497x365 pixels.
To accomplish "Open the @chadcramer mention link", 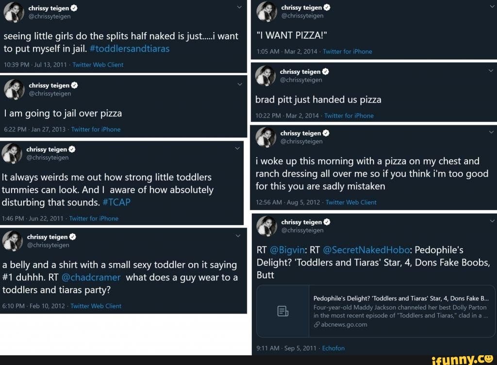I will [x=91, y=278].
